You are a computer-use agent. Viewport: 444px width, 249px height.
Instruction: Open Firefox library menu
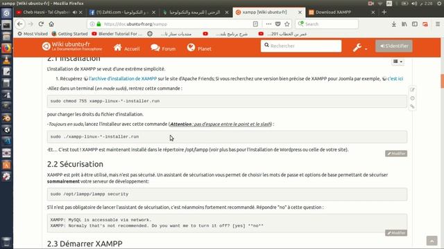pos(404,24)
